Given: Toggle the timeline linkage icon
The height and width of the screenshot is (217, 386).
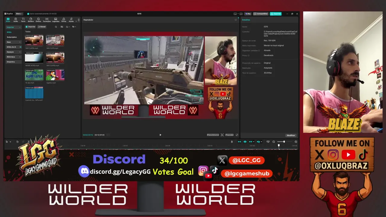Looking at the screenshot, I should point(251,142).
